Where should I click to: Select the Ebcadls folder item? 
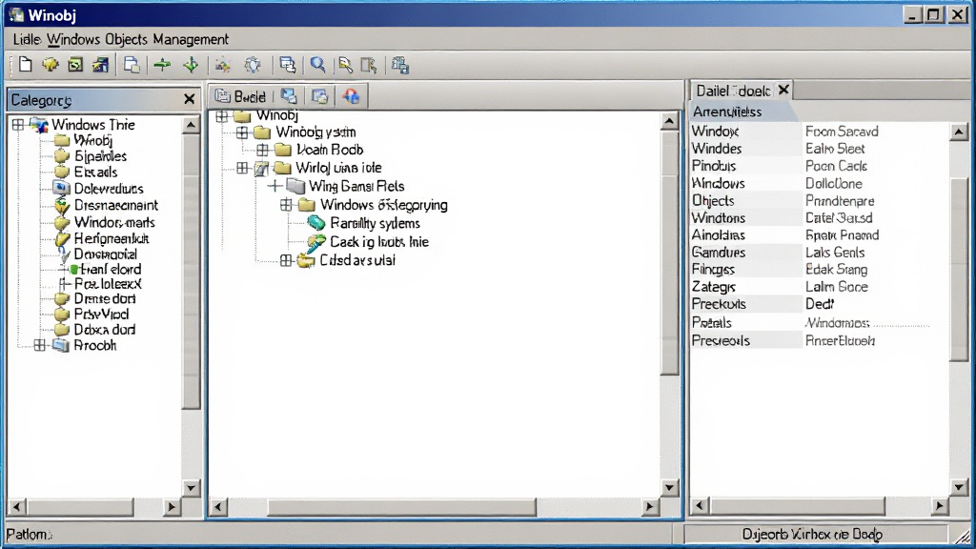(x=95, y=172)
